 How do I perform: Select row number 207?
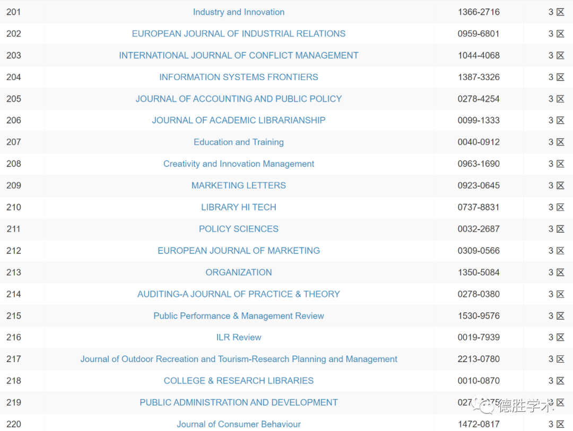pos(13,142)
